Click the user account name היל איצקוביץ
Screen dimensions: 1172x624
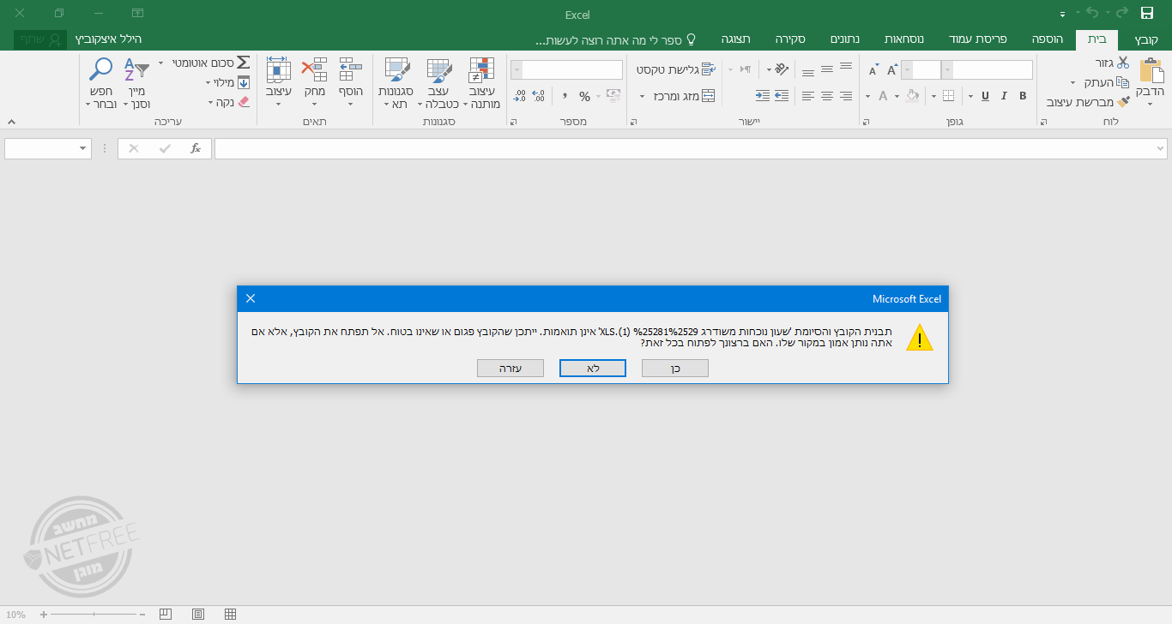[x=108, y=39]
